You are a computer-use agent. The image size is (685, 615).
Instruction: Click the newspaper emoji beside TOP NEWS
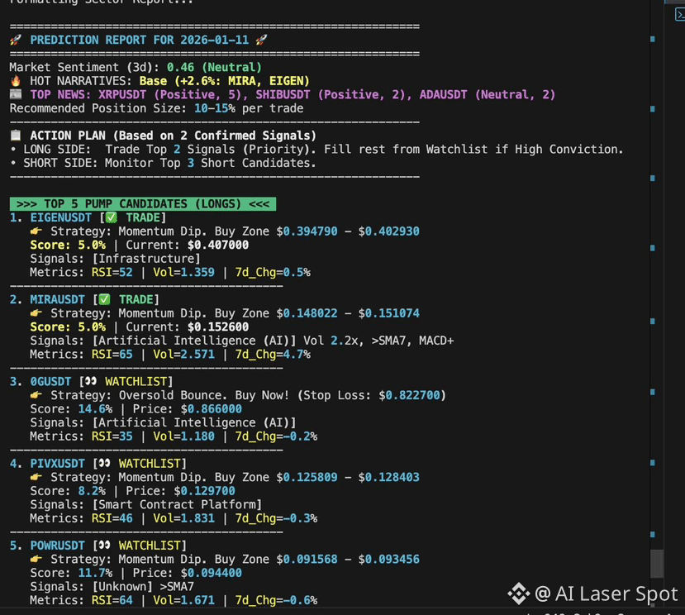(x=16, y=94)
